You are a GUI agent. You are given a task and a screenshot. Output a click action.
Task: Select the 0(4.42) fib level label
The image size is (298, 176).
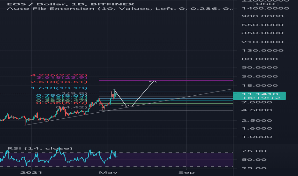(71, 107)
